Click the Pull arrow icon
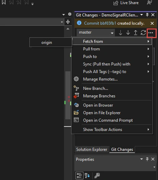This screenshot has width=158, height=180. [x=128, y=33]
